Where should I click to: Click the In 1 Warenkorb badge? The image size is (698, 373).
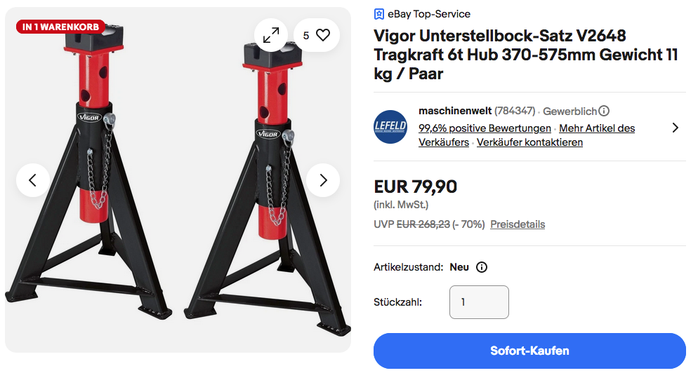click(x=60, y=27)
